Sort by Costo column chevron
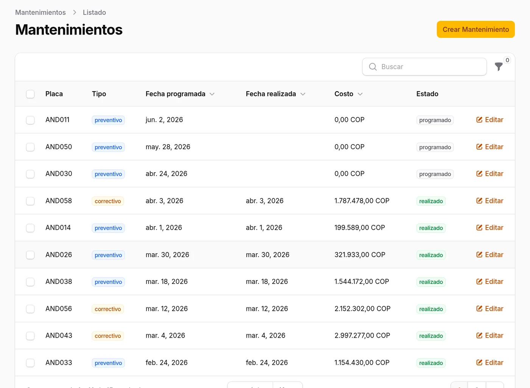 click(360, 94)
